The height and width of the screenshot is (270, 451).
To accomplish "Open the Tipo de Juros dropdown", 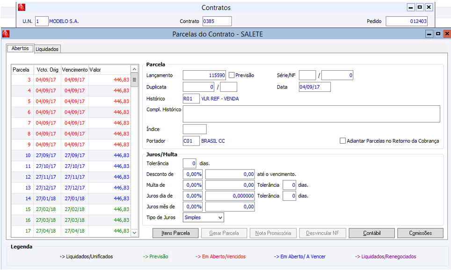I will [x=220, y=218].
